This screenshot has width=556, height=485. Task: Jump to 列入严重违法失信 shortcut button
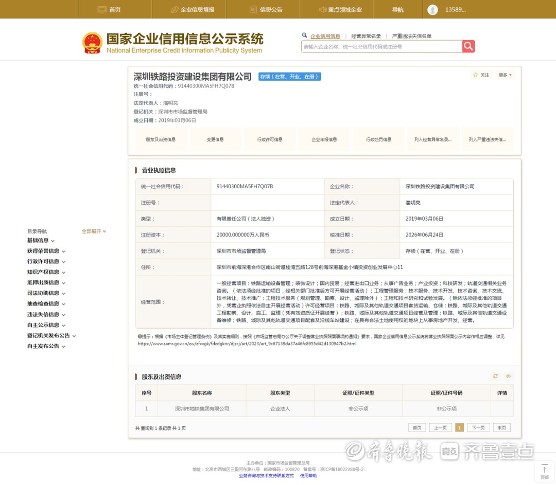click(488, 139)
